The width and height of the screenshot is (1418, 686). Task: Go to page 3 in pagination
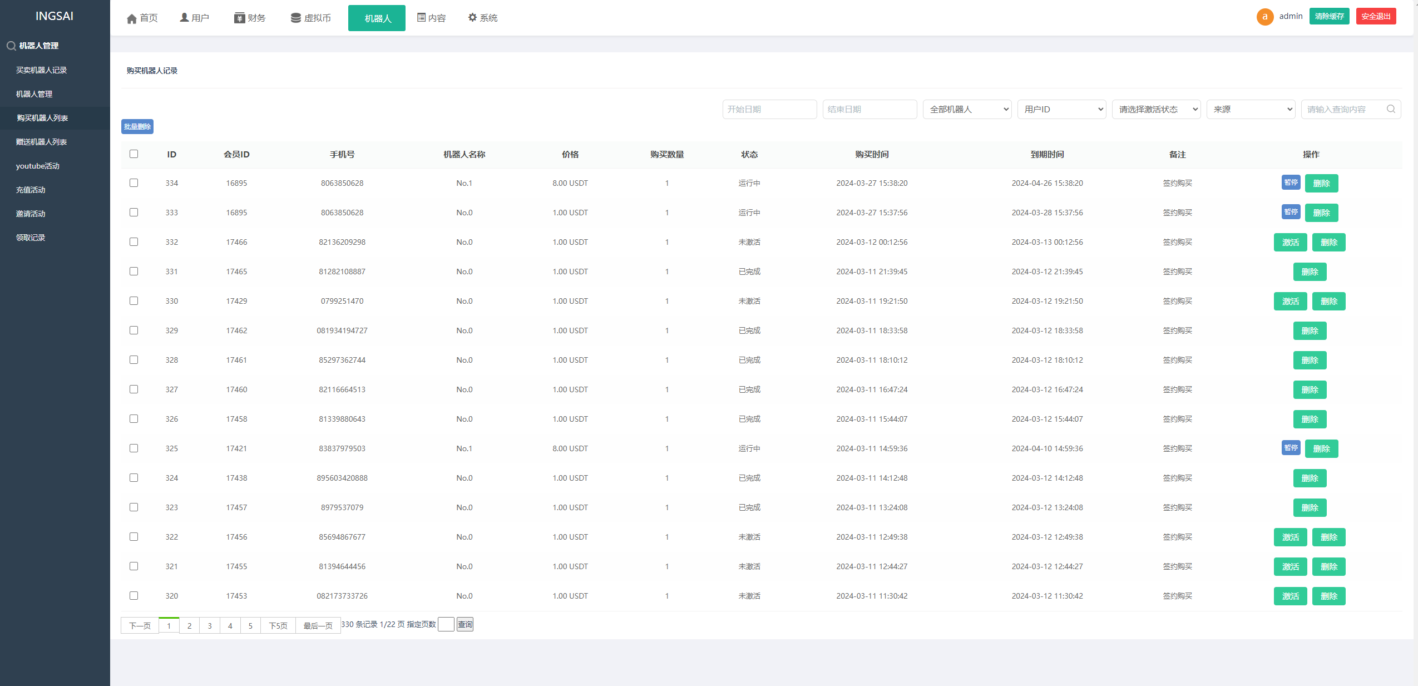coord(210,626)
